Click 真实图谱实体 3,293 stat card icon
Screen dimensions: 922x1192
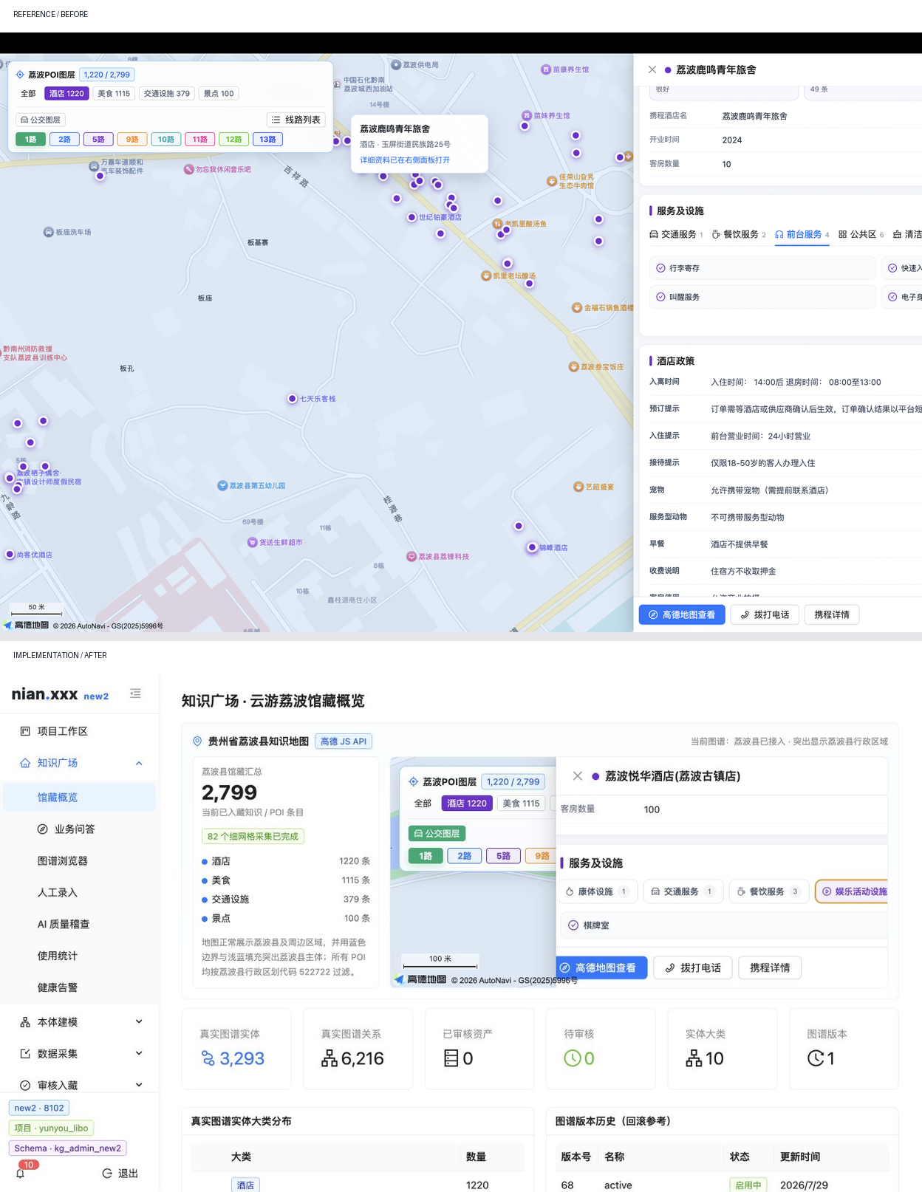click(x=208, y=1058)
